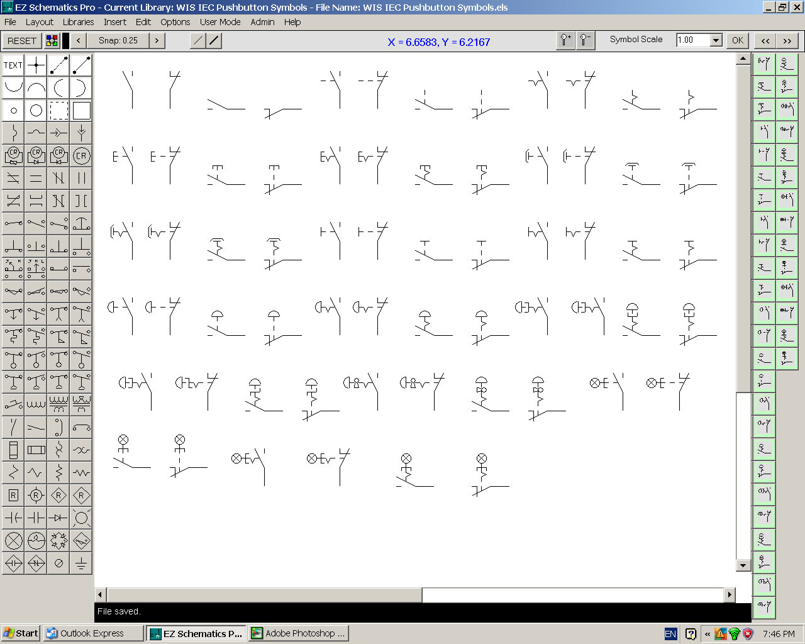Image resolution: width=805 pixels, height=644 pixels.
Task: Select the TEXT tool in the palette
Action: click(13, 65)
